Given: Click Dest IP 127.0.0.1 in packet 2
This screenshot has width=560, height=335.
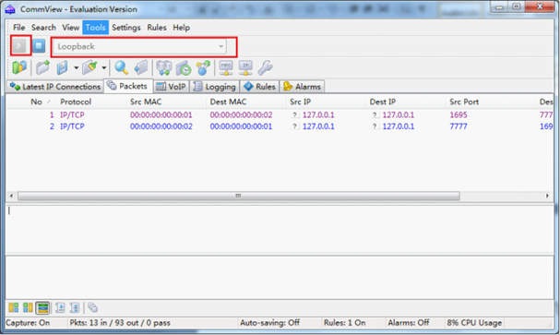Looking at the screenshot, I should coord(399,126).
